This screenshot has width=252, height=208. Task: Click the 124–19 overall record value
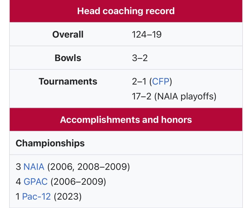pos(147,34)
